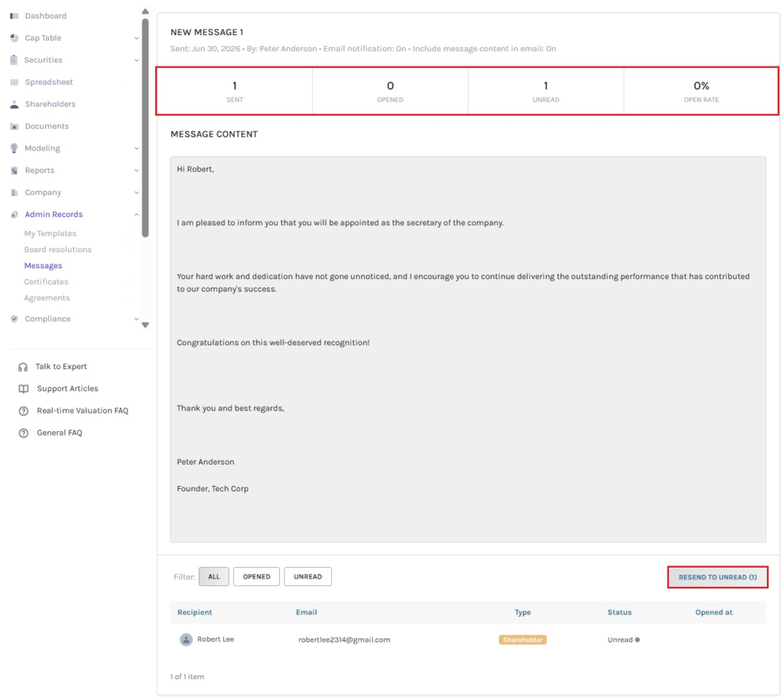Click the sidebar scroll down arrow
This screenshot has height=700, width=783.
point(145,325)
